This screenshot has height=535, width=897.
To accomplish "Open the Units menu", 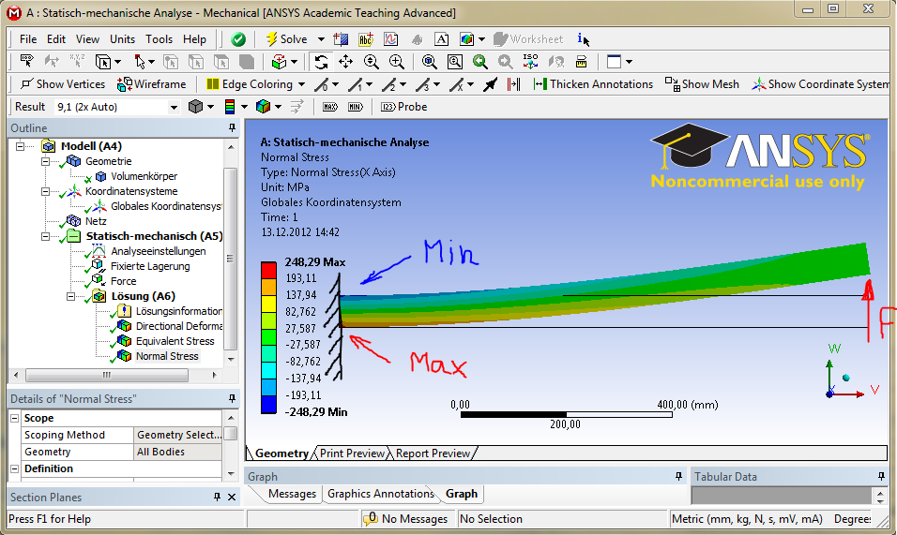I will 122,39.
